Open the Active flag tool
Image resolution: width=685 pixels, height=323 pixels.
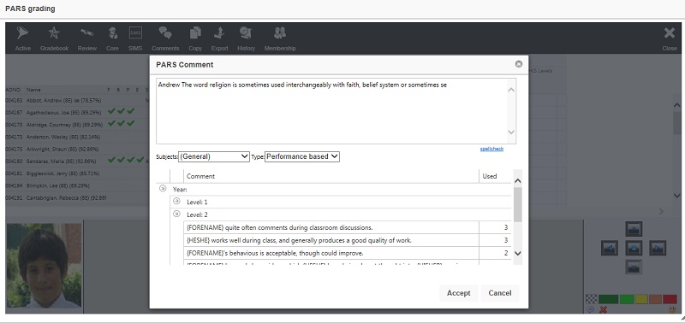pos(22,38)
